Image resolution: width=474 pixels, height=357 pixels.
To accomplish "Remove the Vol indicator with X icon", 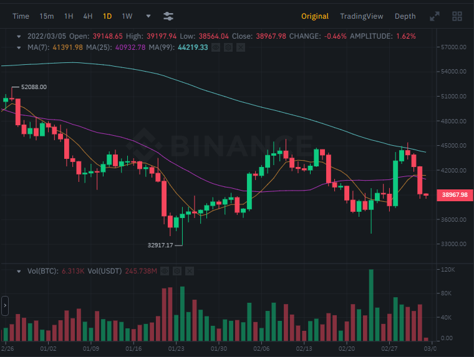I will click(190, 271).
